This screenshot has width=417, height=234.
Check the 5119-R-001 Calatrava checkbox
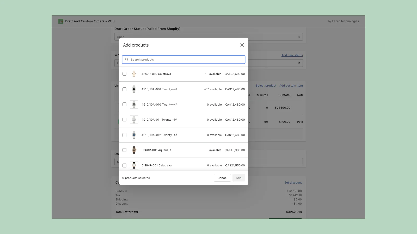[125, 165]
